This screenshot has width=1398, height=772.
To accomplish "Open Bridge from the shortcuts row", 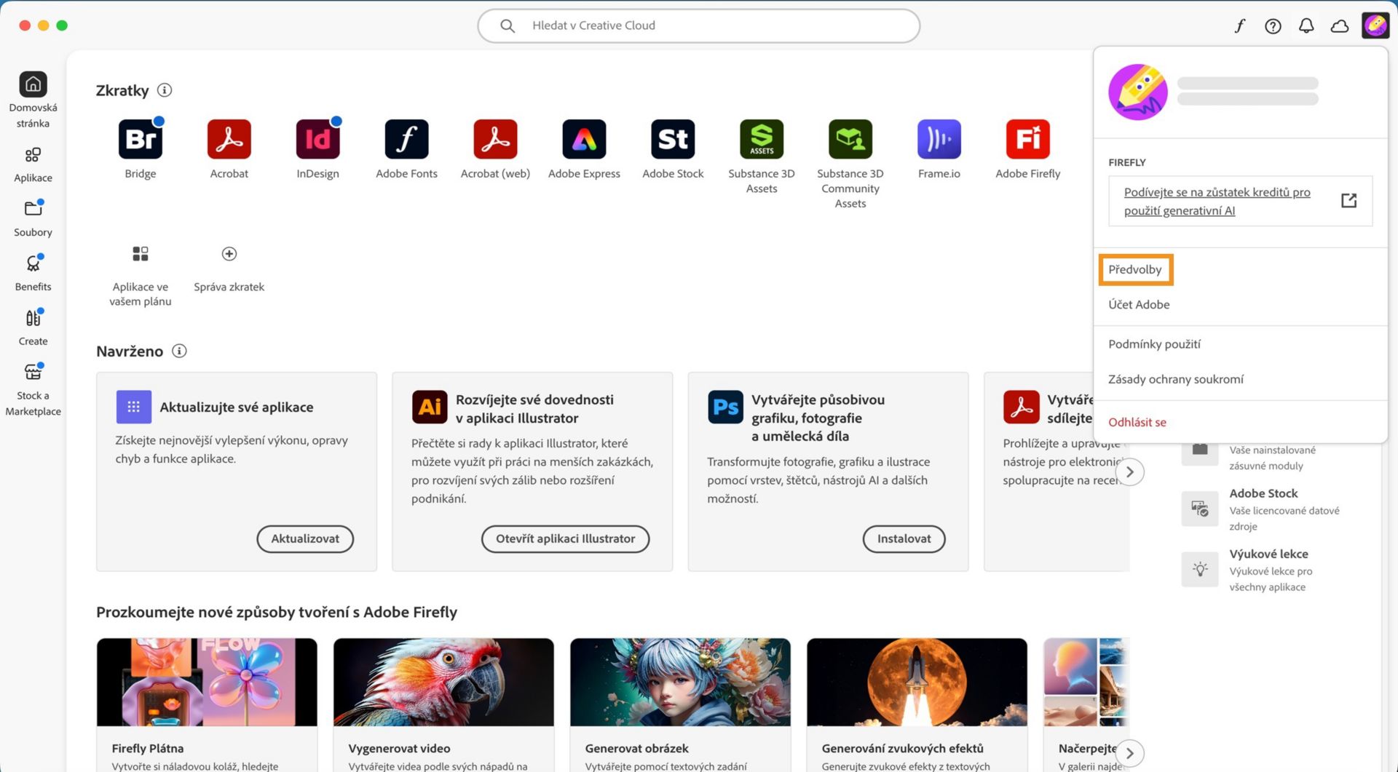I will [x=140, y=139].
